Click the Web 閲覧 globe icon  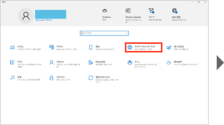175,11
